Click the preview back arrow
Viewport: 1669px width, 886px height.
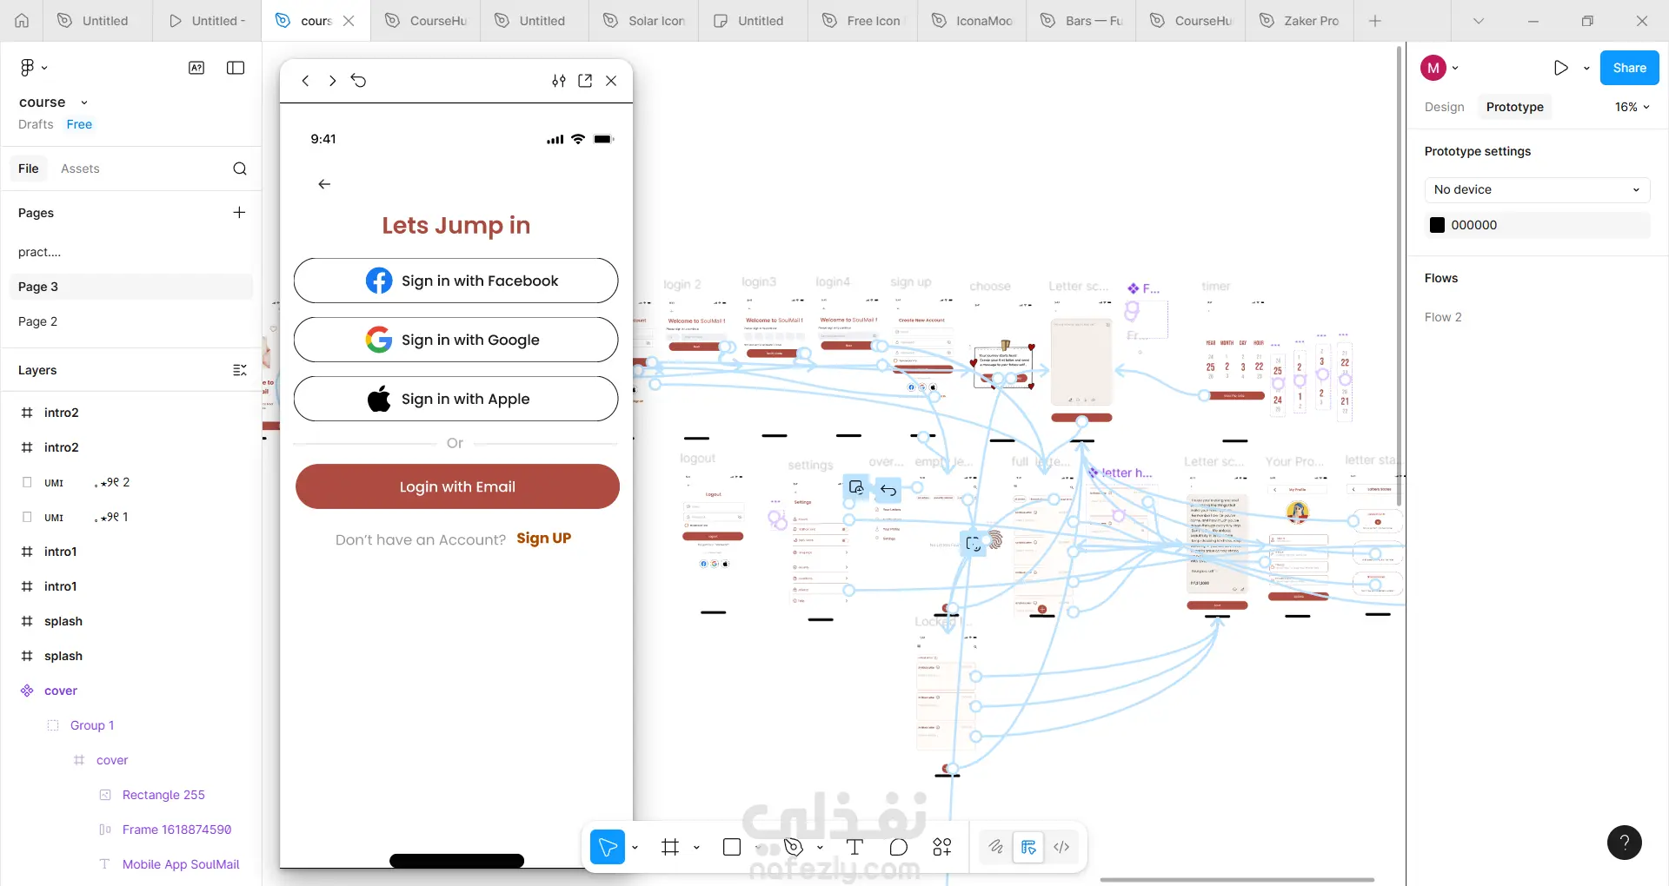click(x=305, y=81)
